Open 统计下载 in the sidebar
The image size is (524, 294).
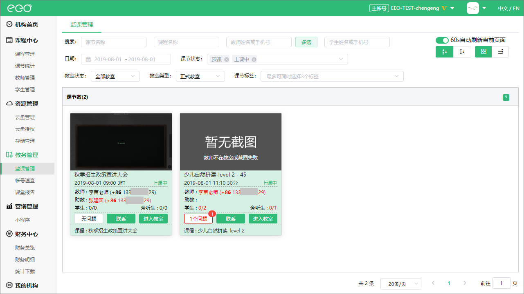coord(25,271)
